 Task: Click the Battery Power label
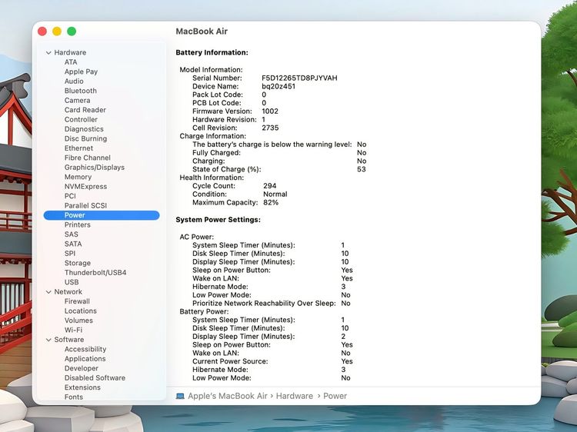204,311
